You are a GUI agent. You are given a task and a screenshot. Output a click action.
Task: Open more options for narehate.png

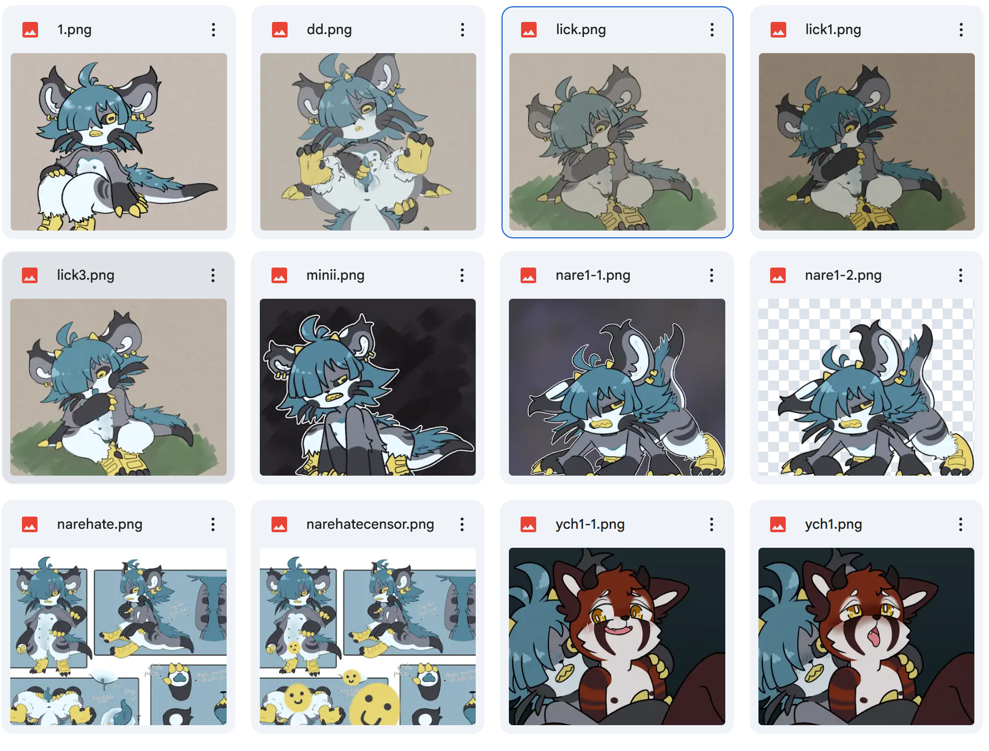[x=213, y=524]
